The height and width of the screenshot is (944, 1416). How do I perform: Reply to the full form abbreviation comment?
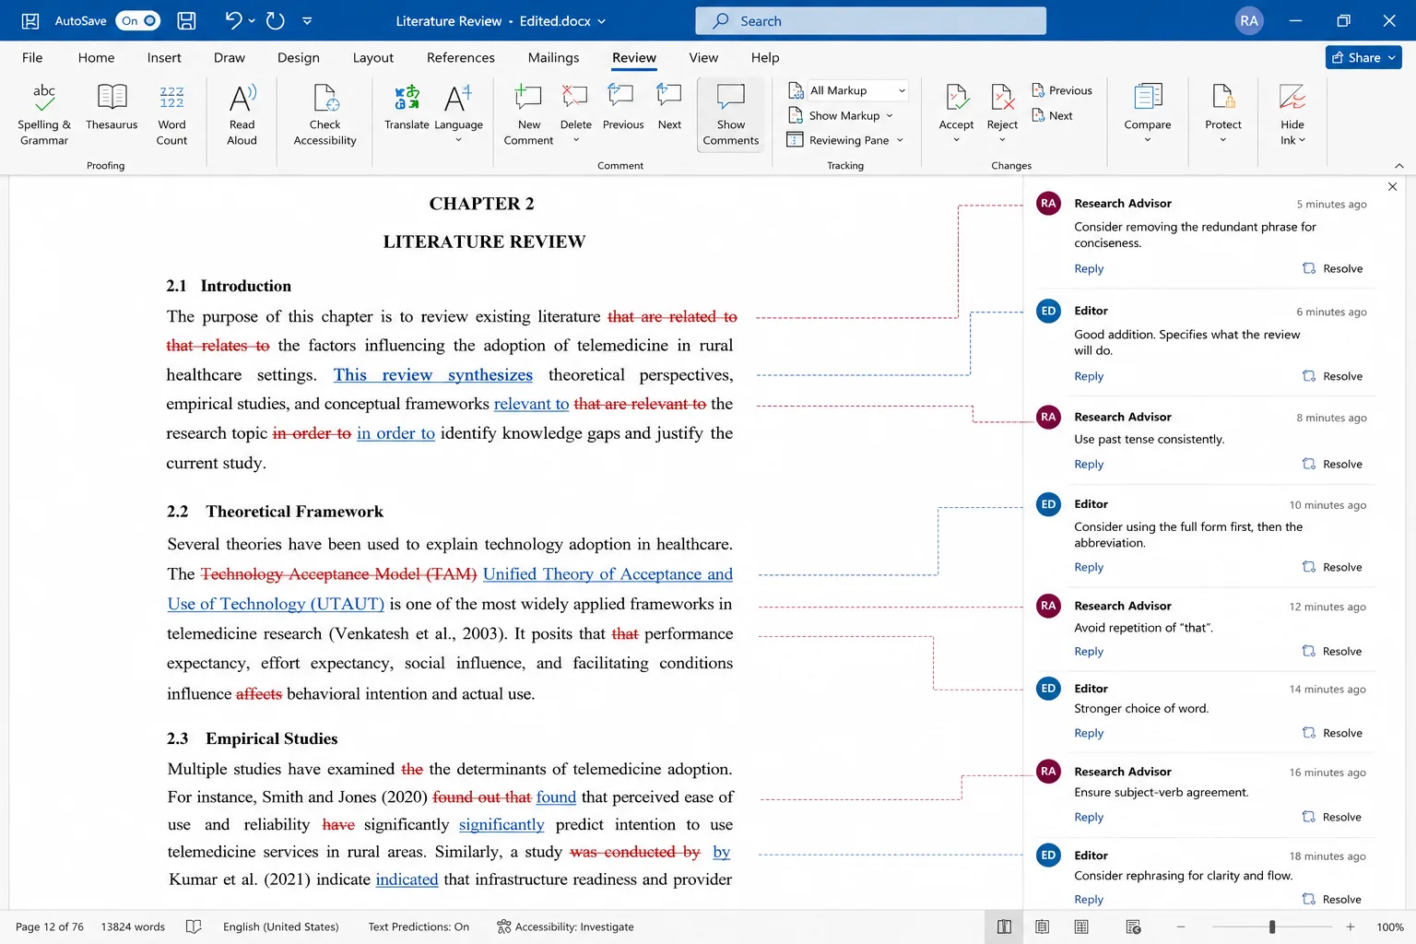coord(1089,568)
